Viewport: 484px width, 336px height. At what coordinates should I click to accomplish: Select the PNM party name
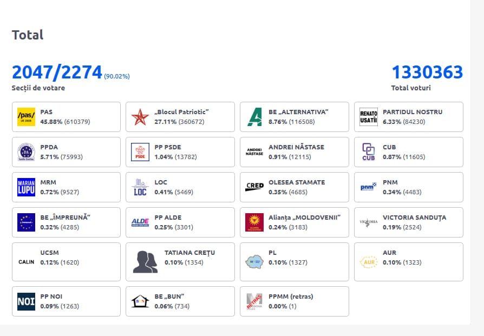tap(390, 182)
